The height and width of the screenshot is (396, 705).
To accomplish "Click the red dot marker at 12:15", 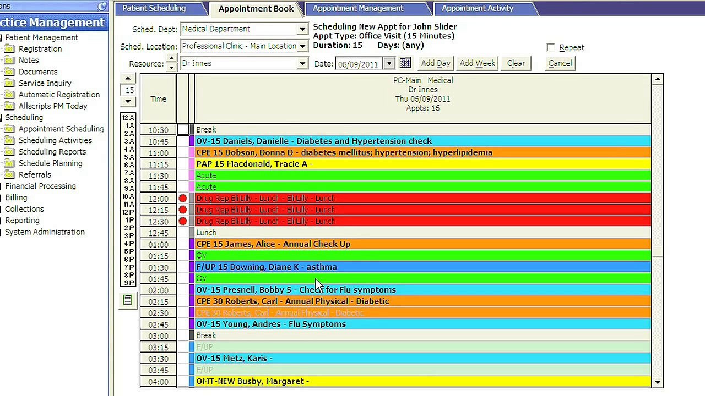I will coord(183,210).
